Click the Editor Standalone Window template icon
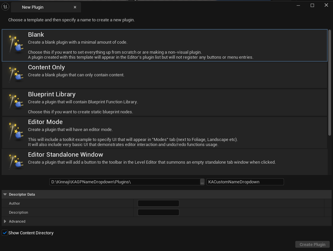Image resolution: width=333 pixels, height=251 pixels. [15, 161]
